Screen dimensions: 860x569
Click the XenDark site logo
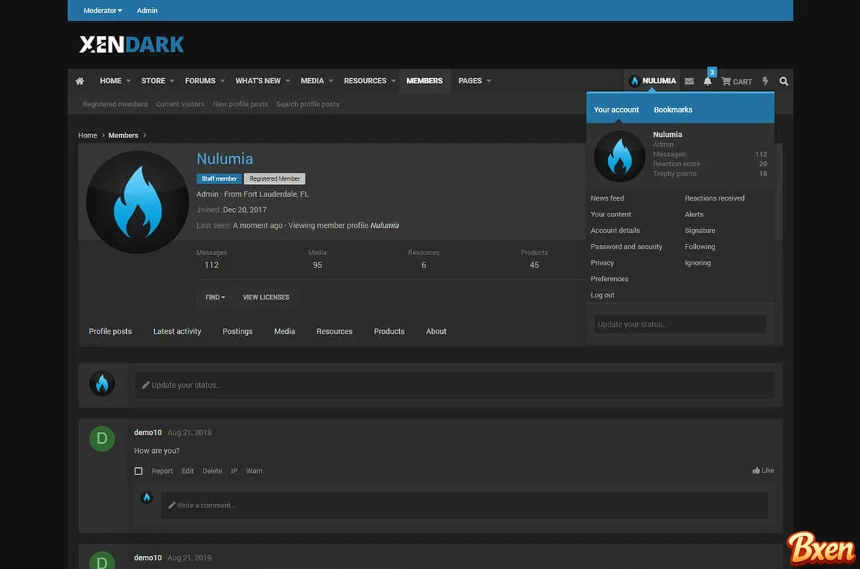point(131,44)
